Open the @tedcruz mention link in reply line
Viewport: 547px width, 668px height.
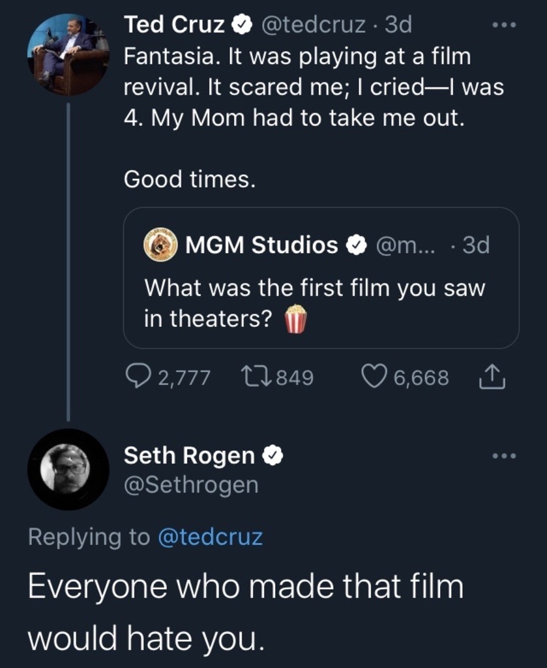click(211, 537)
